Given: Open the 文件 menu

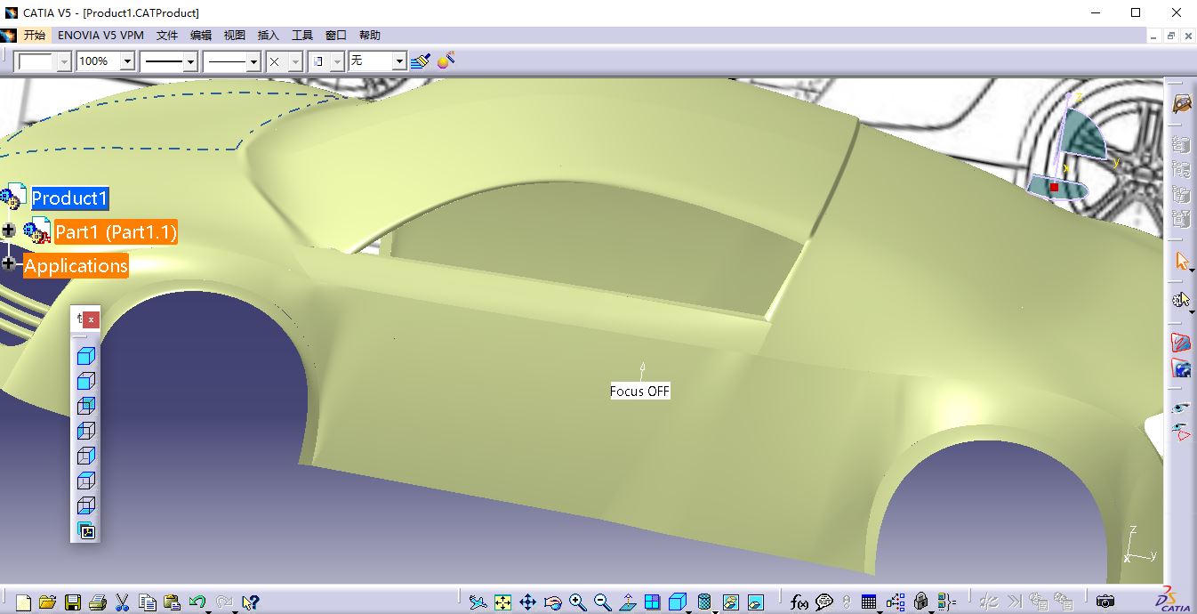Looking at the screenshot, I should 167,36.
